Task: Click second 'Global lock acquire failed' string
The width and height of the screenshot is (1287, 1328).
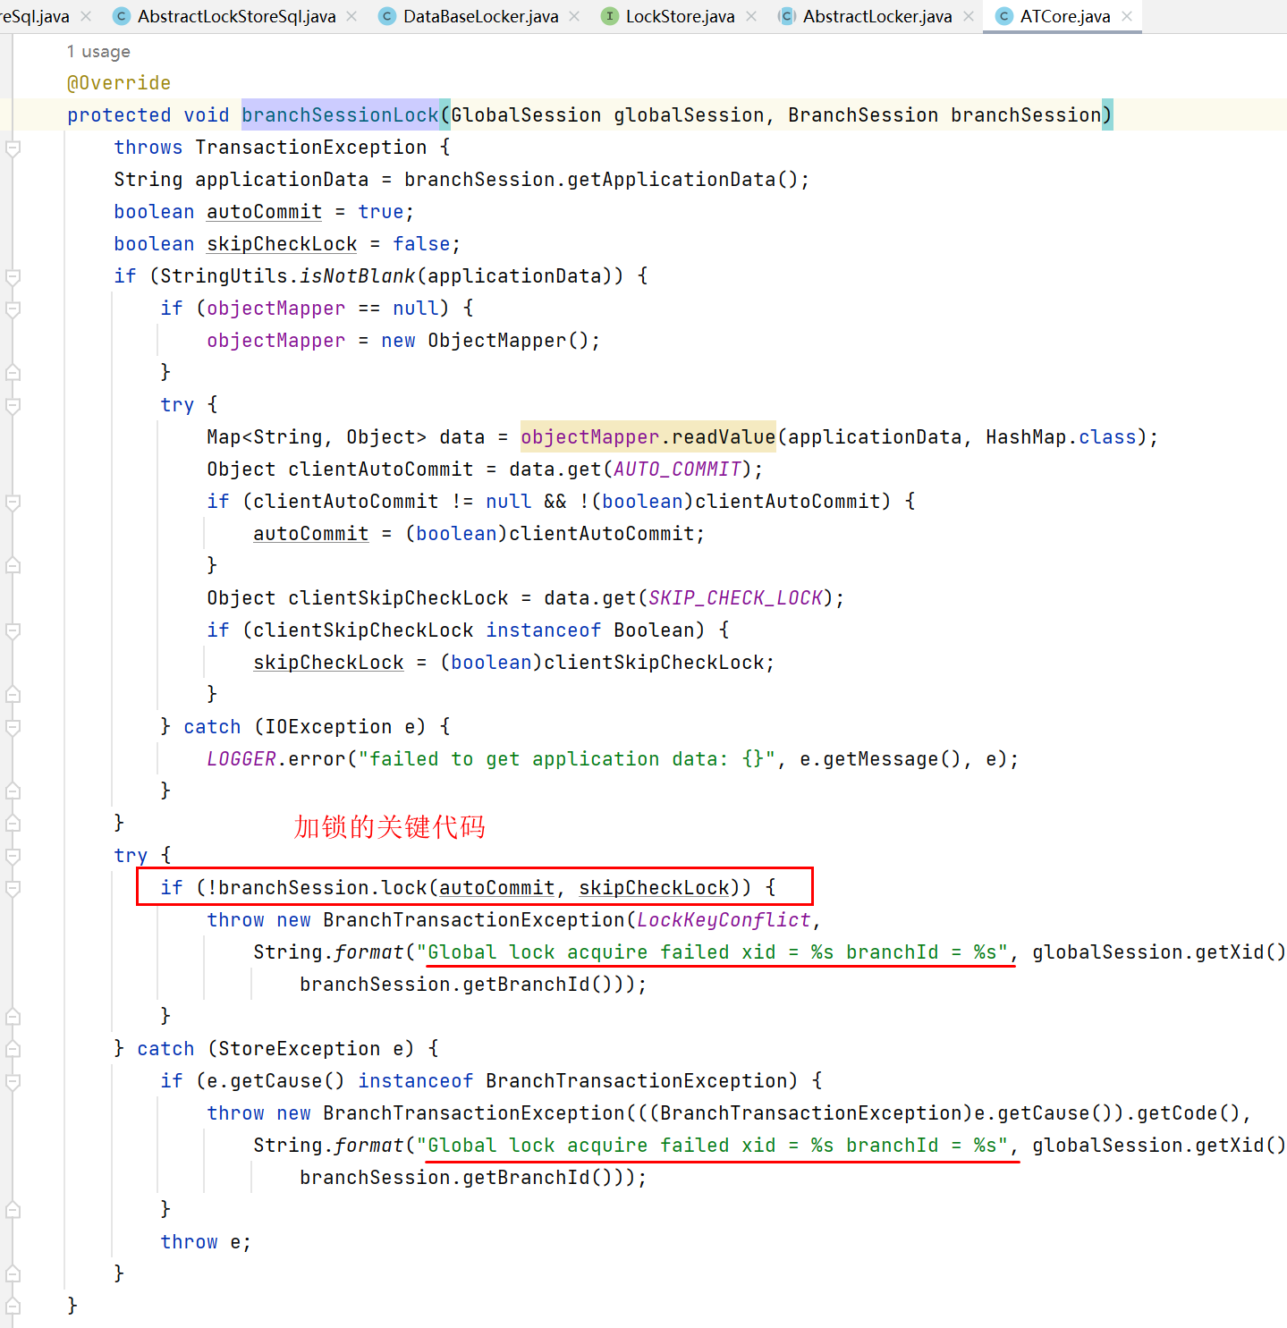Action: (712, 1146)
